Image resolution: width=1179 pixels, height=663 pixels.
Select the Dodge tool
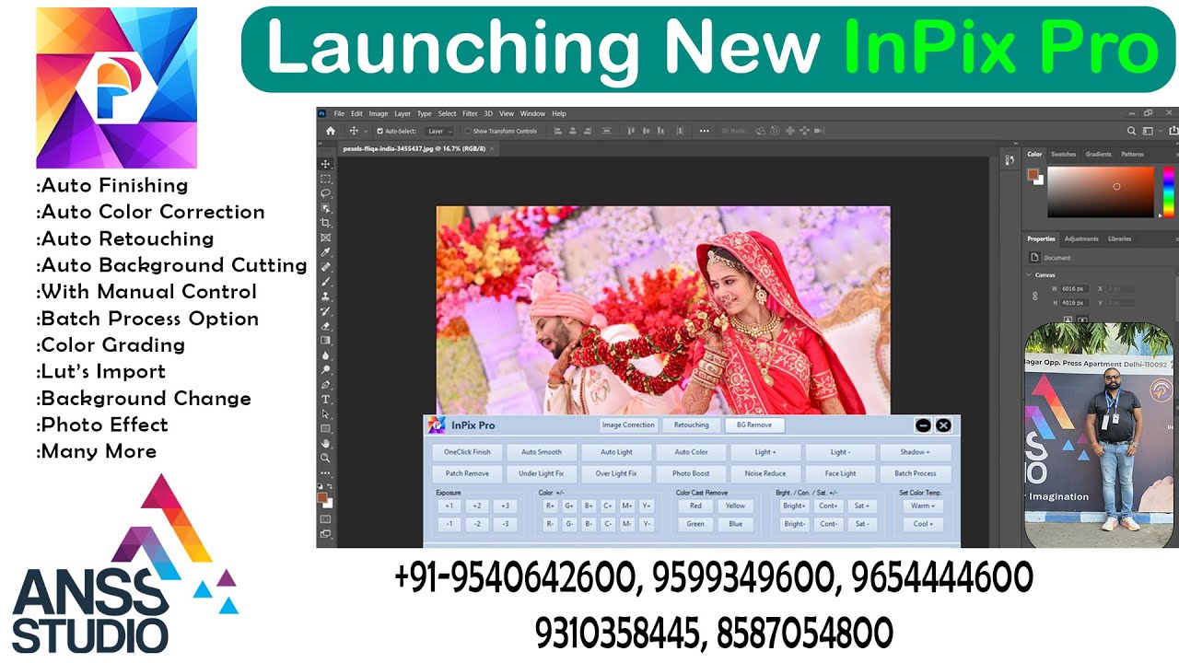pos(326,370)
